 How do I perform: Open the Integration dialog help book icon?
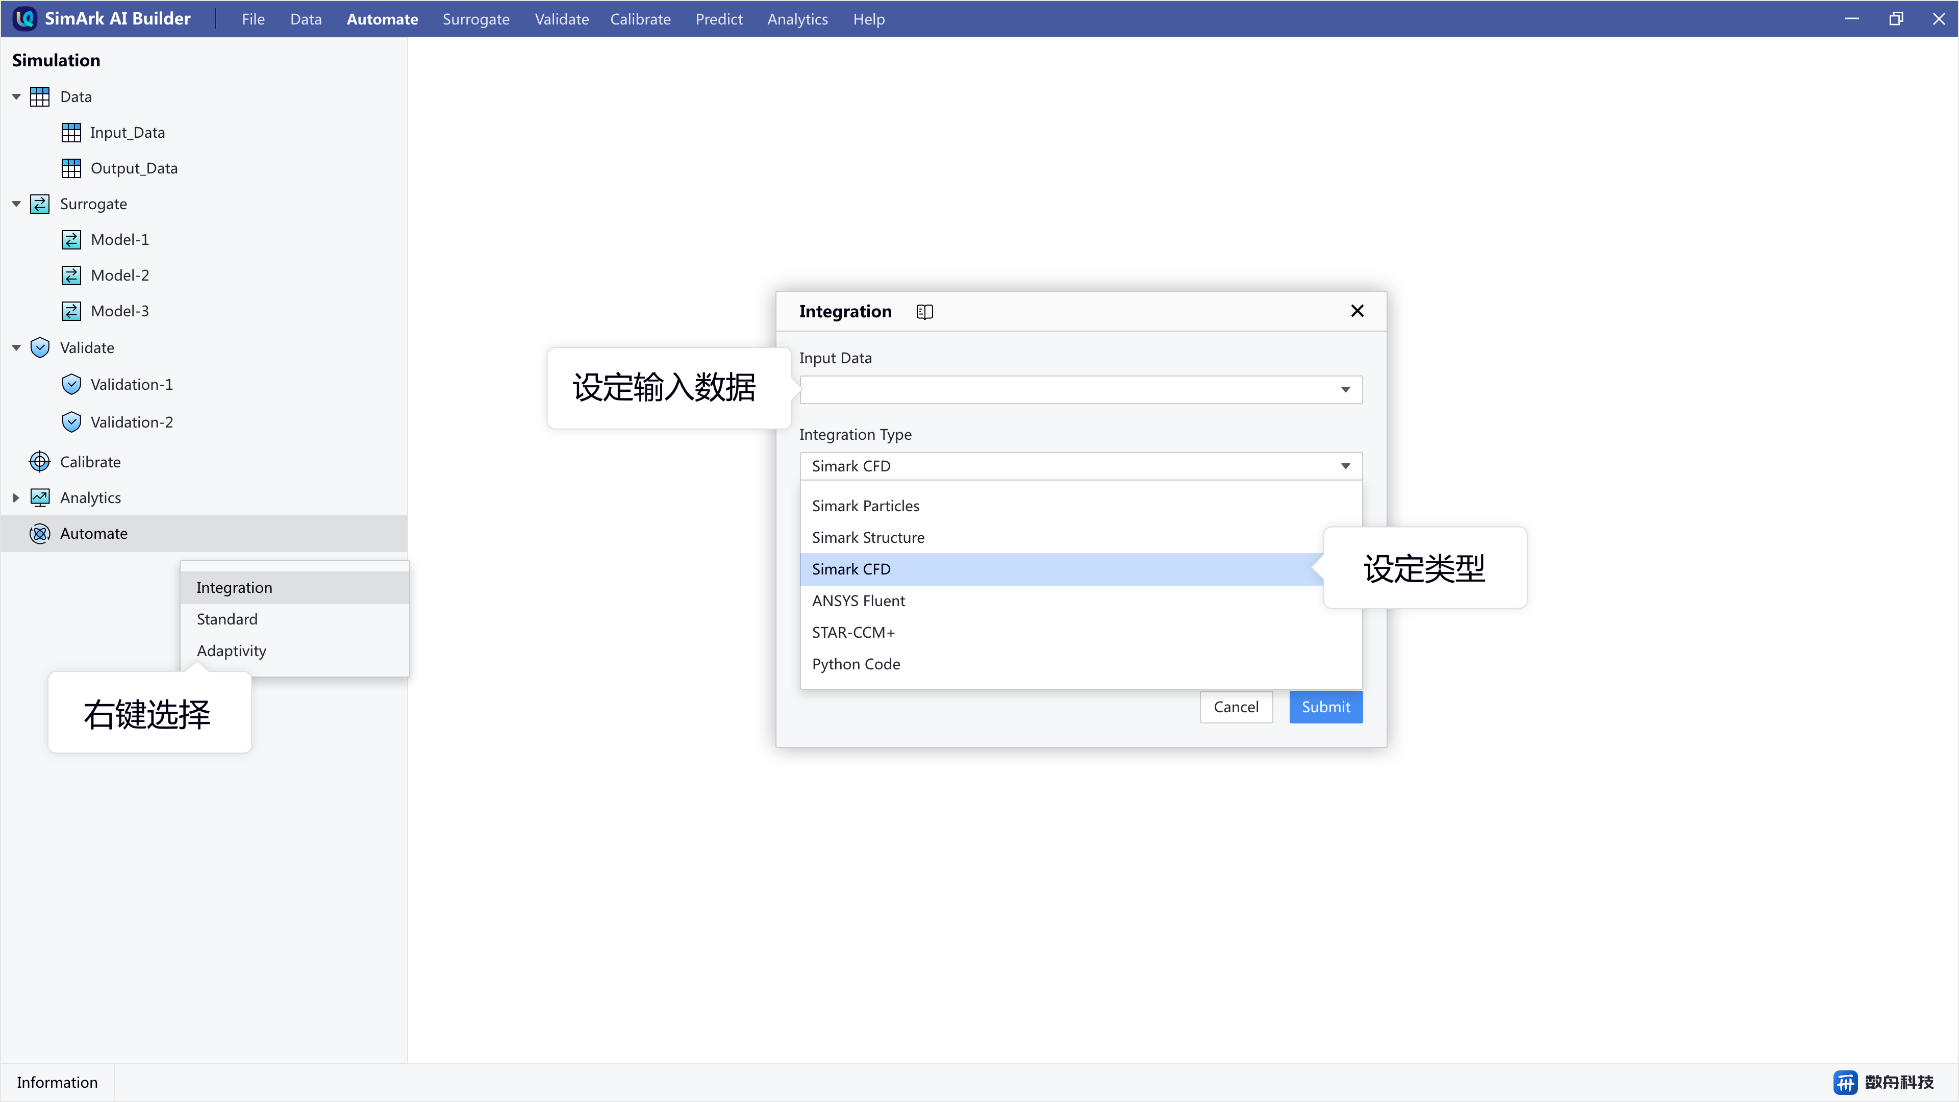[925, 312]
